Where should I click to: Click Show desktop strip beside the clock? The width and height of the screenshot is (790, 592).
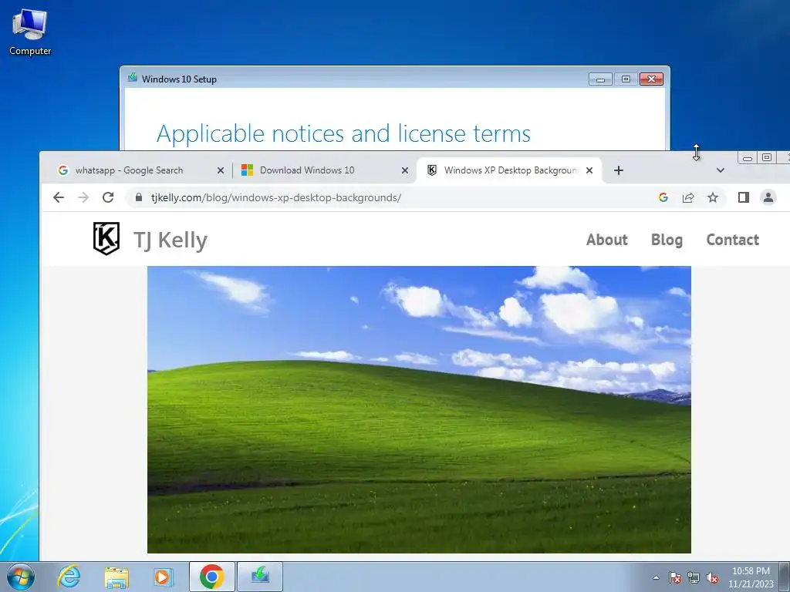tap(784, 577)
